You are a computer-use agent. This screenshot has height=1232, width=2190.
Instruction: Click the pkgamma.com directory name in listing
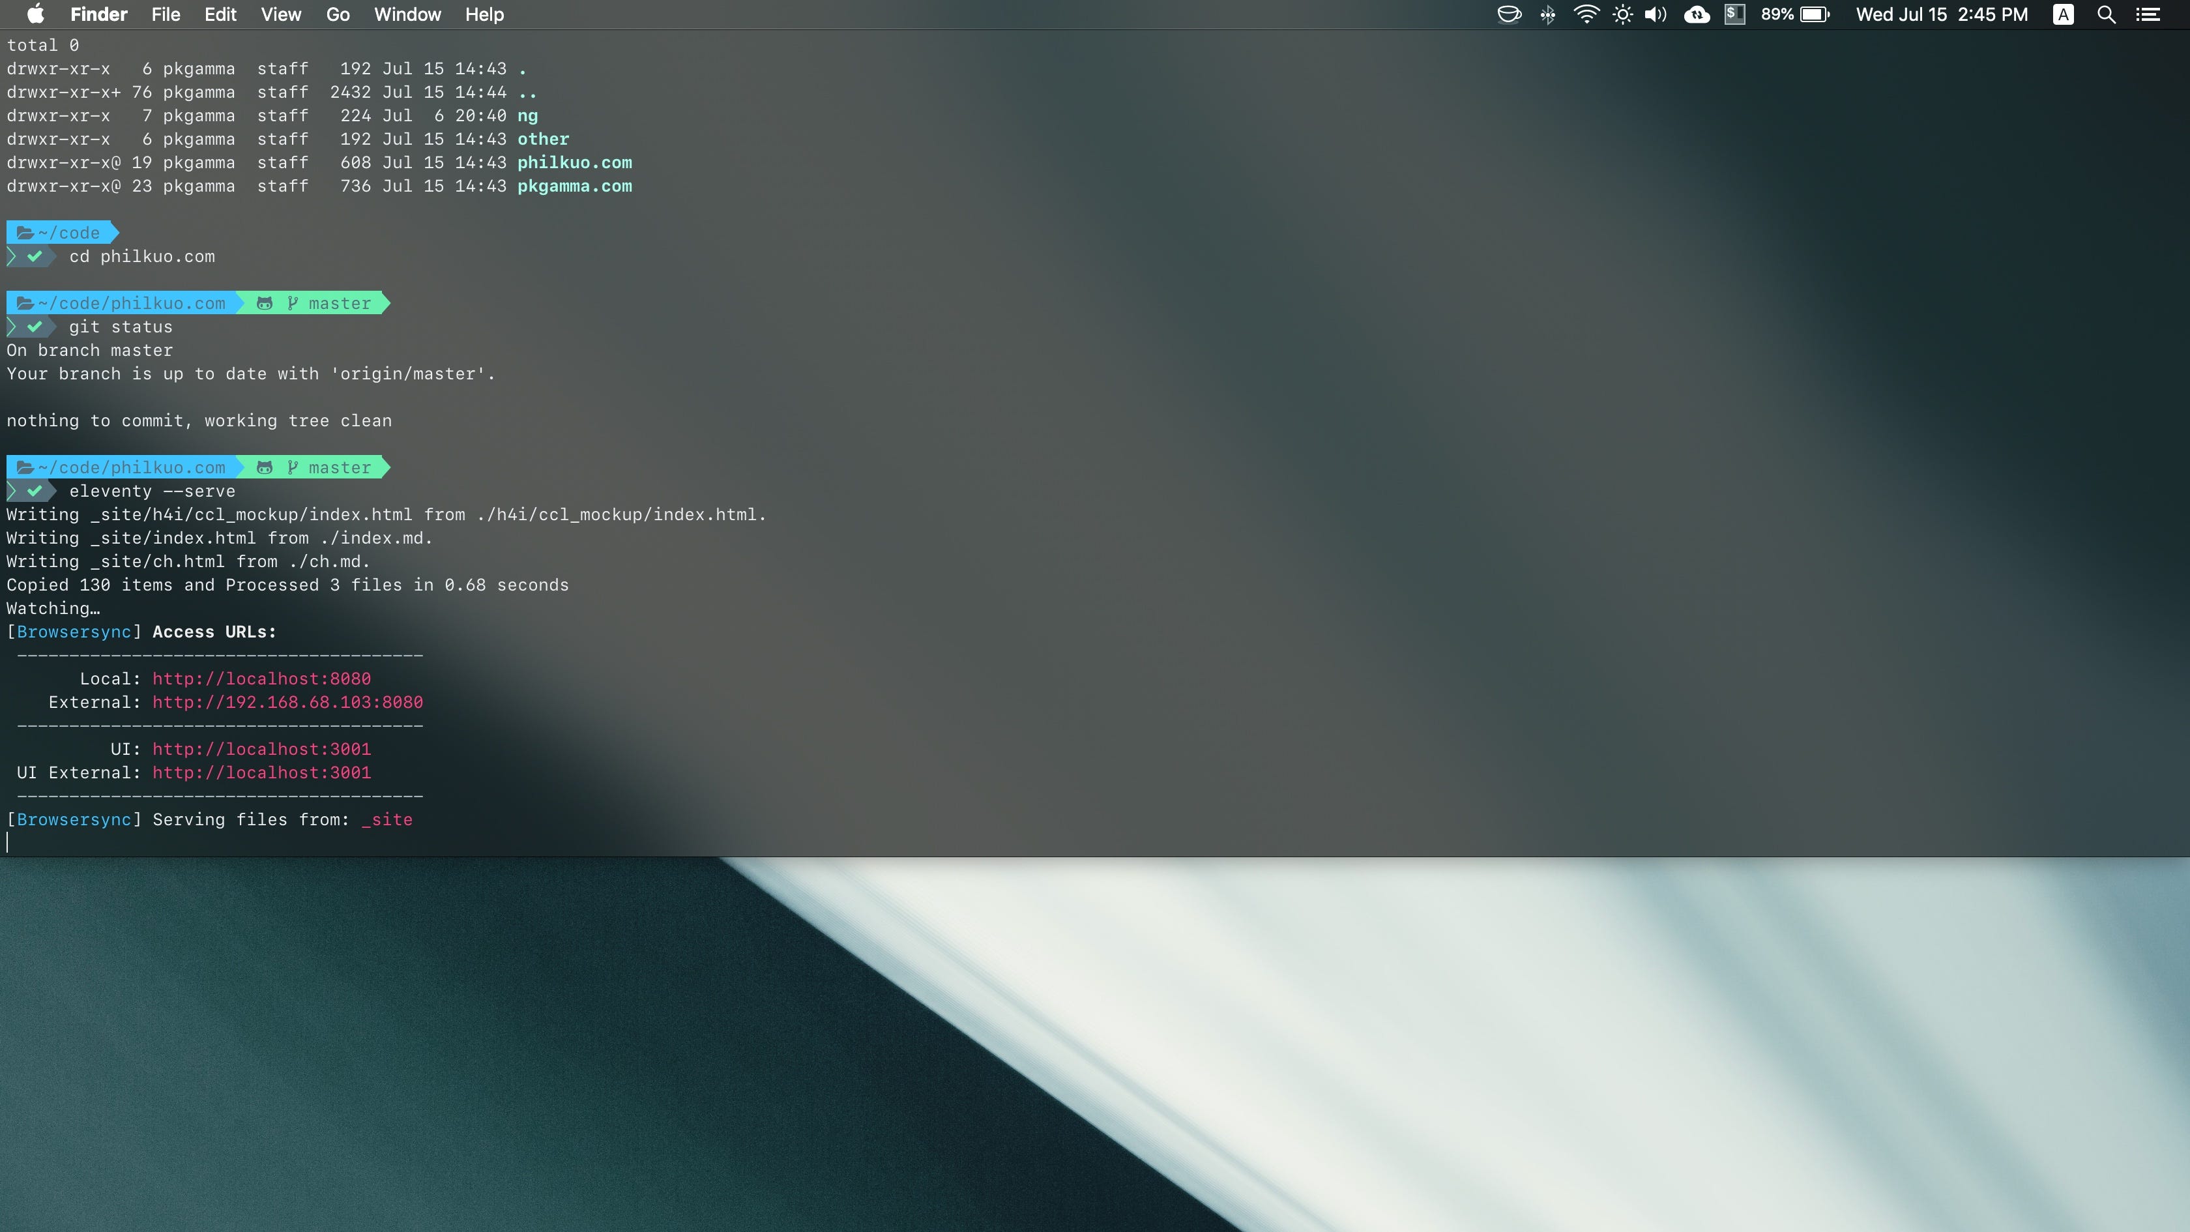[x=574, y=186]
